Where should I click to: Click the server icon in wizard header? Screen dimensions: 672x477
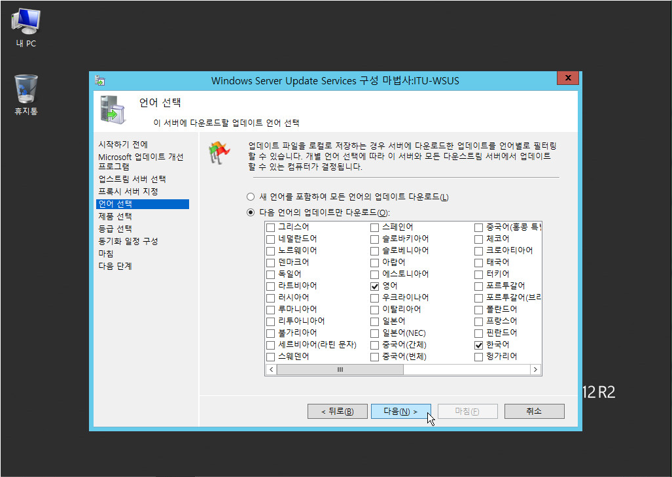(113, 110)
